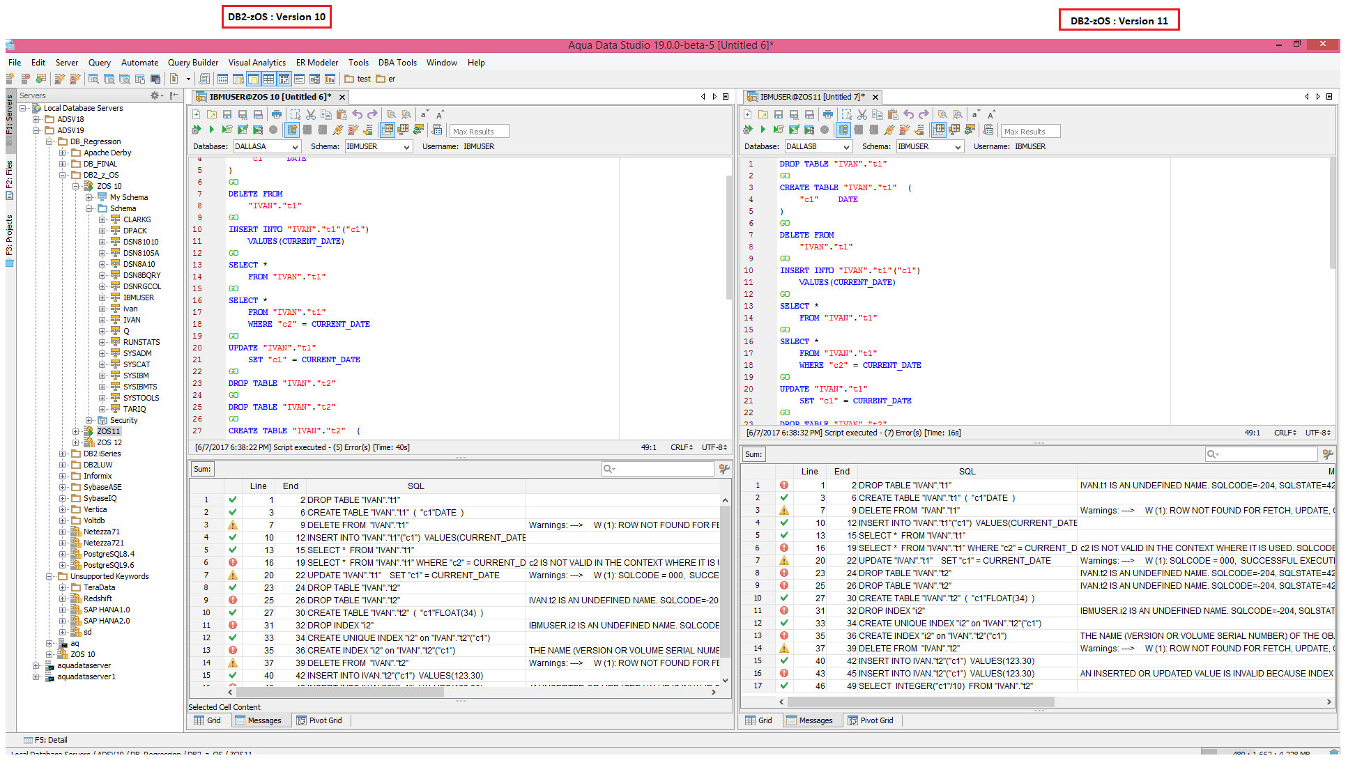Convert to uppercase in ZOS 10 editor
The height and width of the screenshot is (758, 1355).
coord(440,114)
